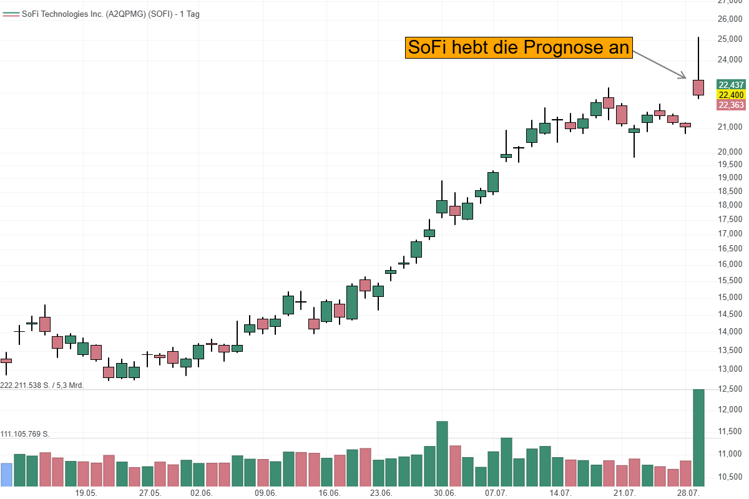Click the 19,500 price axis label
749x499 pixels.
[x=730, y=165]
